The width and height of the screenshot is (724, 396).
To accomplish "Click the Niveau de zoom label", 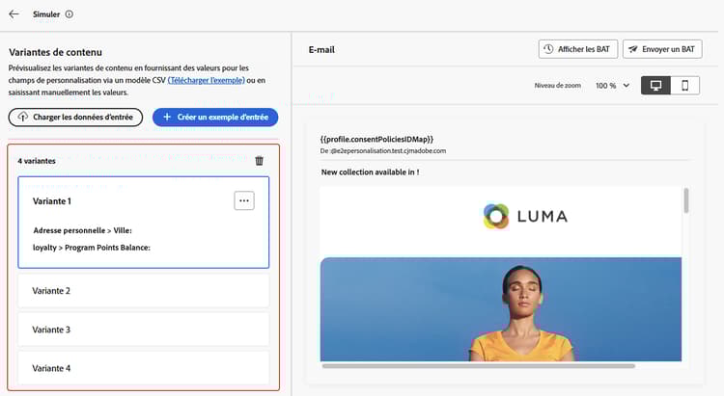I will (557, 86).
